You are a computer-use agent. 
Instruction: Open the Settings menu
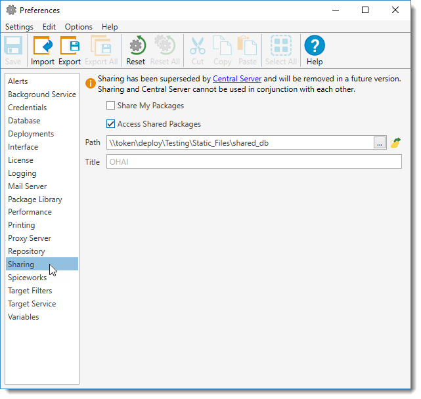pyautogui.click(x=19, y=27)
